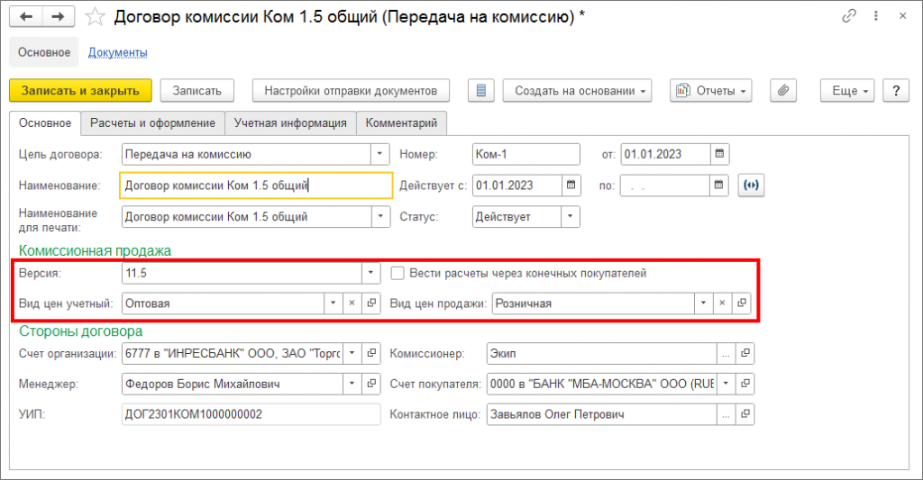923x480 pixels.
Task: Open attached files via the paperclip icon
Action: pos(783,91)
